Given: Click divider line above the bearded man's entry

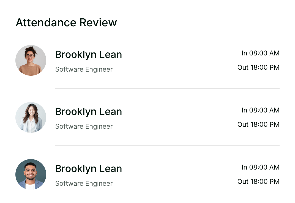Looking at the screenshot, I should [x=167, y=146].
